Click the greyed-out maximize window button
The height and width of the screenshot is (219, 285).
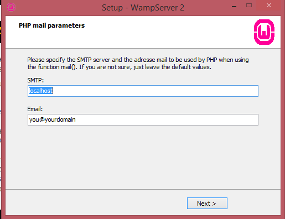pyautogui.click(x=249, y=5)
